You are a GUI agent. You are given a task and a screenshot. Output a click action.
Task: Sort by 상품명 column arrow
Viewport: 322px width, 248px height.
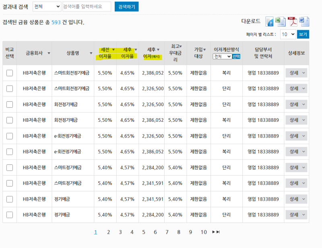pos(91,53)
